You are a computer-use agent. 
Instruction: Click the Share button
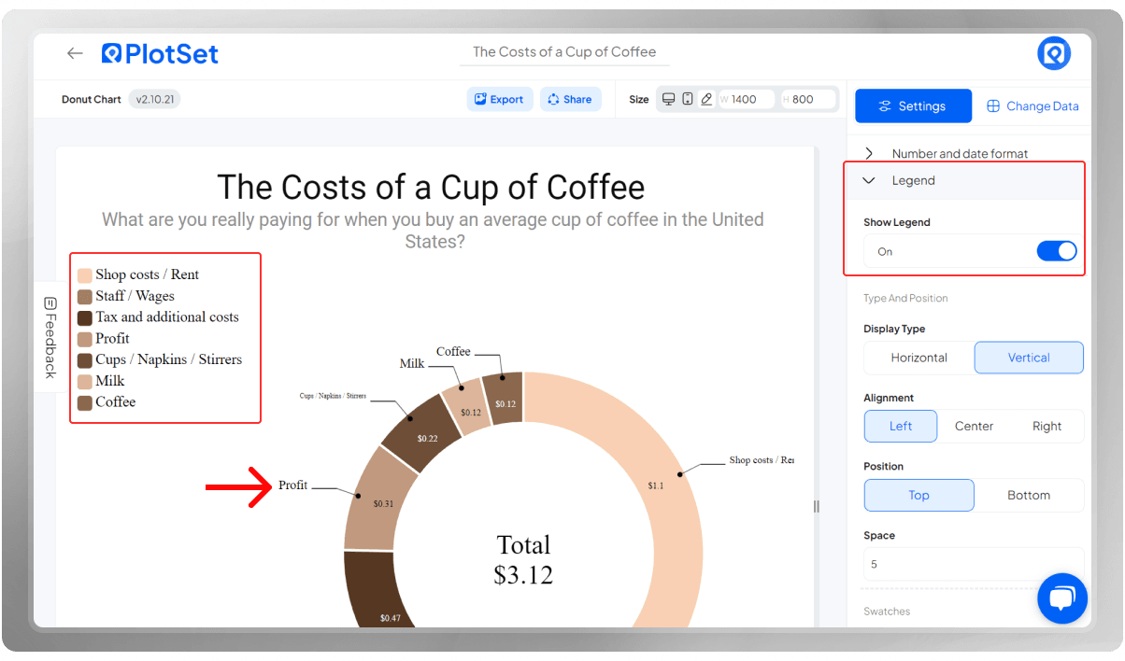(570, 99)
